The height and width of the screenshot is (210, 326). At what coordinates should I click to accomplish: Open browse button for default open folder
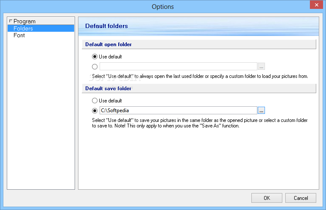point(261,66)
